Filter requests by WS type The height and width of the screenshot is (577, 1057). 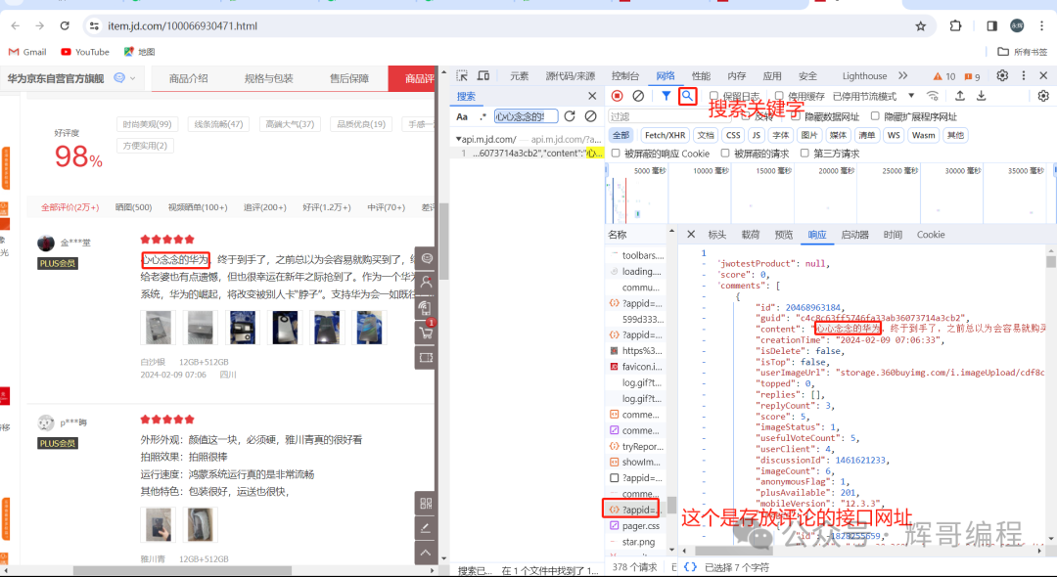pos(894,135)
